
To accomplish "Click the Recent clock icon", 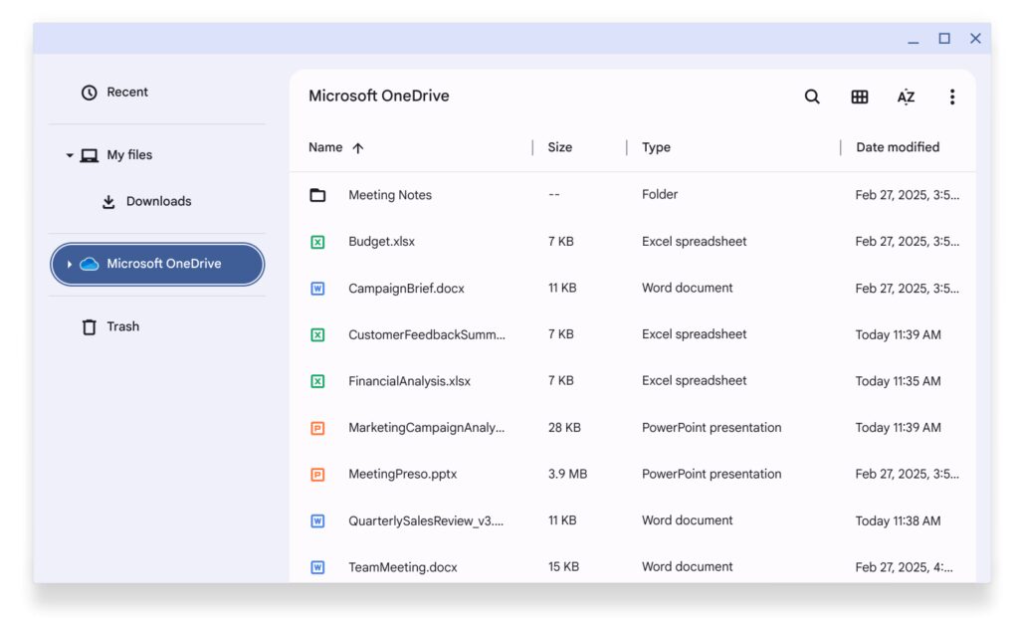I will tap(88, 92).
